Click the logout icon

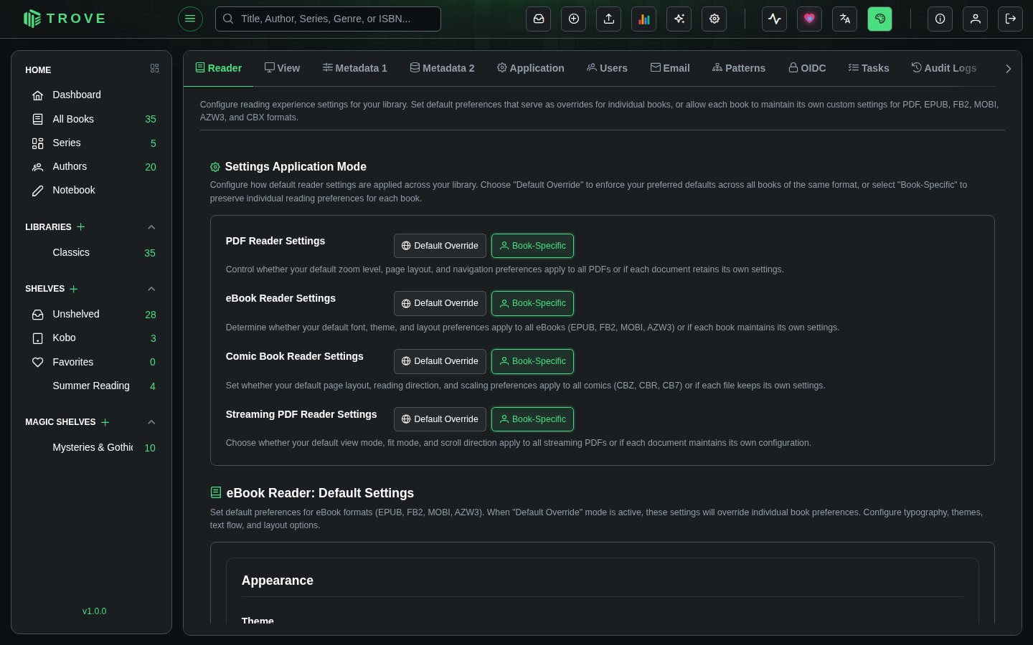(1011, 19)
